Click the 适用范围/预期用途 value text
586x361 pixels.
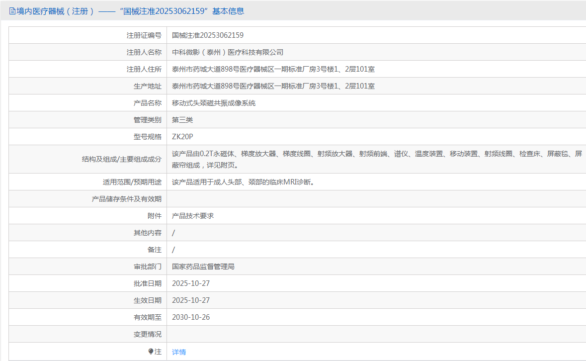coord(243,182)
